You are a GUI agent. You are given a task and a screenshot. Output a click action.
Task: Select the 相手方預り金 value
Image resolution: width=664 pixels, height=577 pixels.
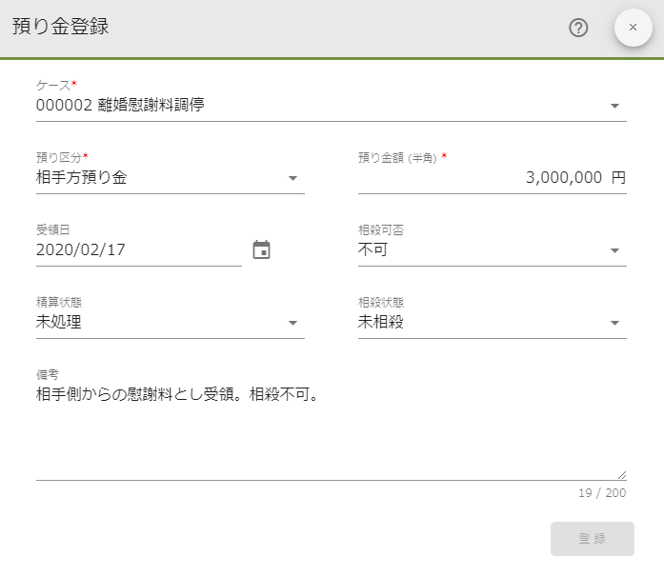point(82,177)
